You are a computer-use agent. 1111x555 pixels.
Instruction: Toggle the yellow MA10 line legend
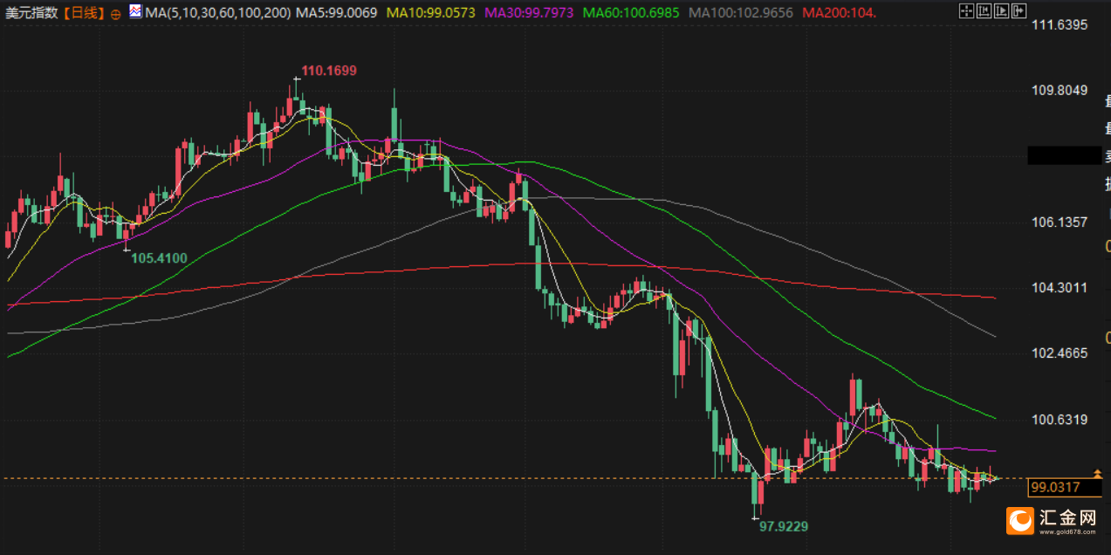pyautogui.click(x=430, y=12)
